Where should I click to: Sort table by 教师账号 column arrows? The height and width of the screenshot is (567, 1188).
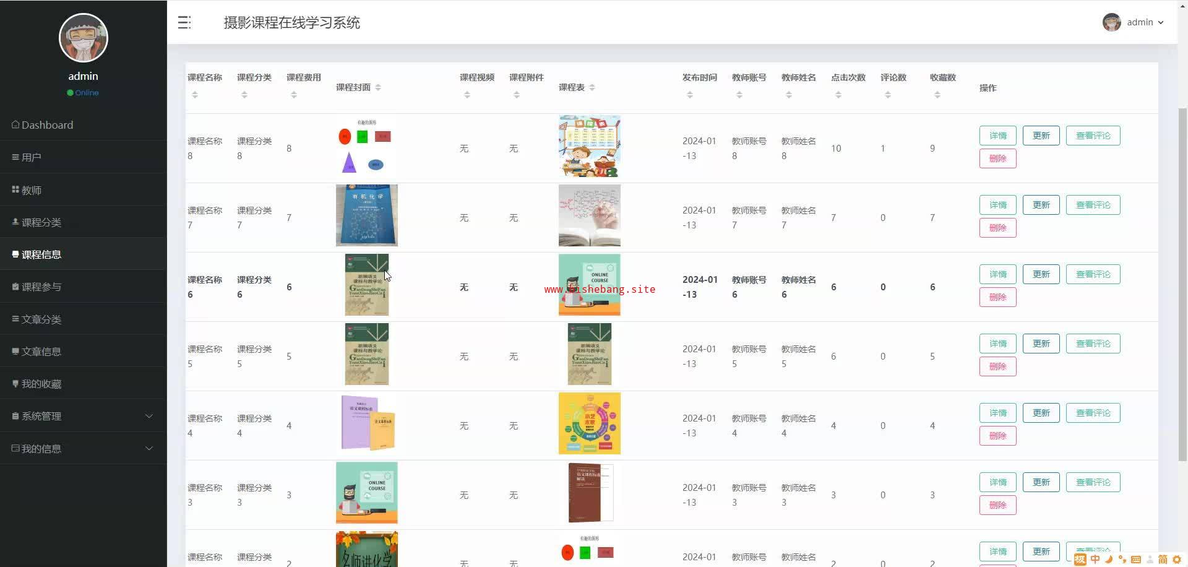pos(739,95)
